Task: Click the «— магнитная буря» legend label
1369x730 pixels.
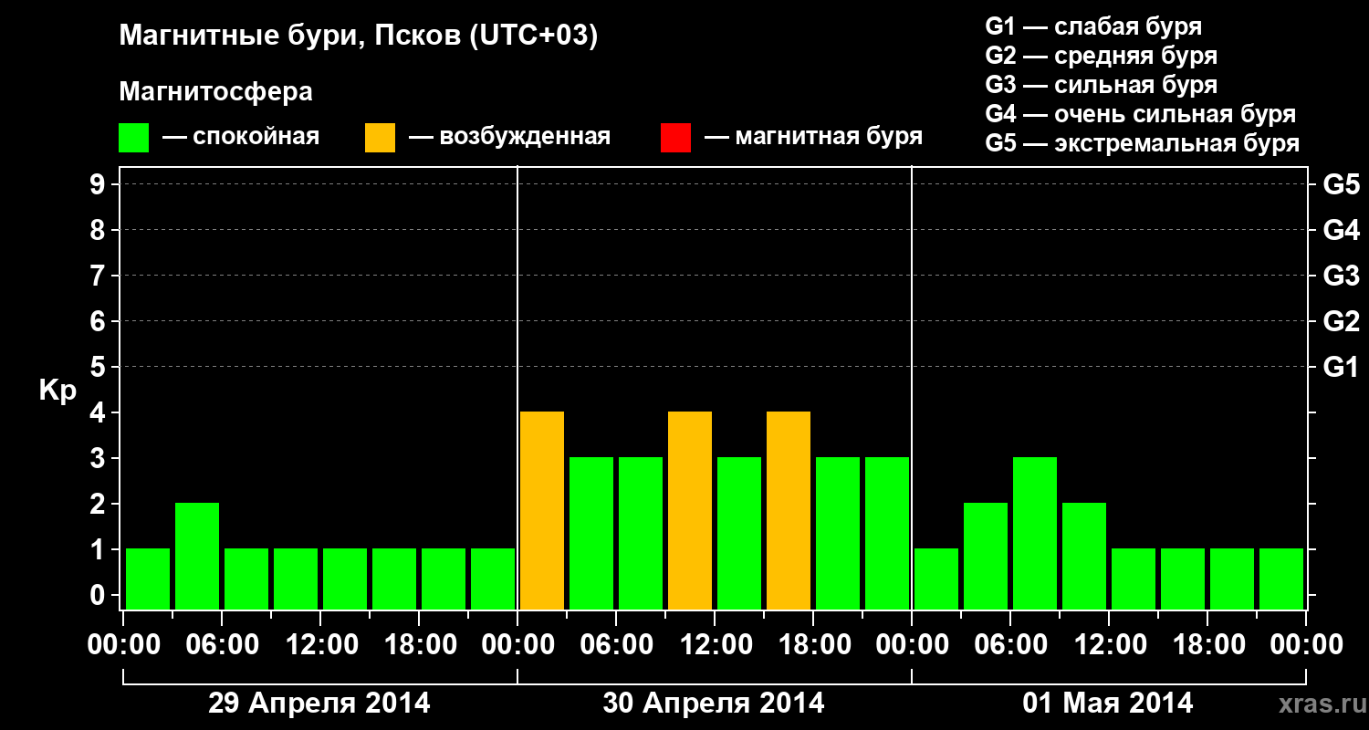Action: click(813, 137)
